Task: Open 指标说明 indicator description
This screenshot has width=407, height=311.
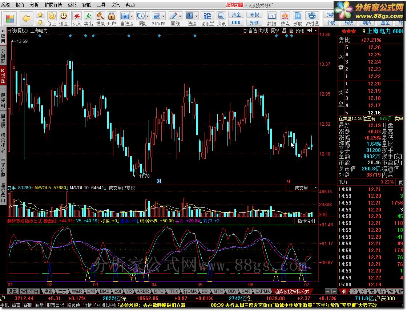Action: [x=306, y=221]
